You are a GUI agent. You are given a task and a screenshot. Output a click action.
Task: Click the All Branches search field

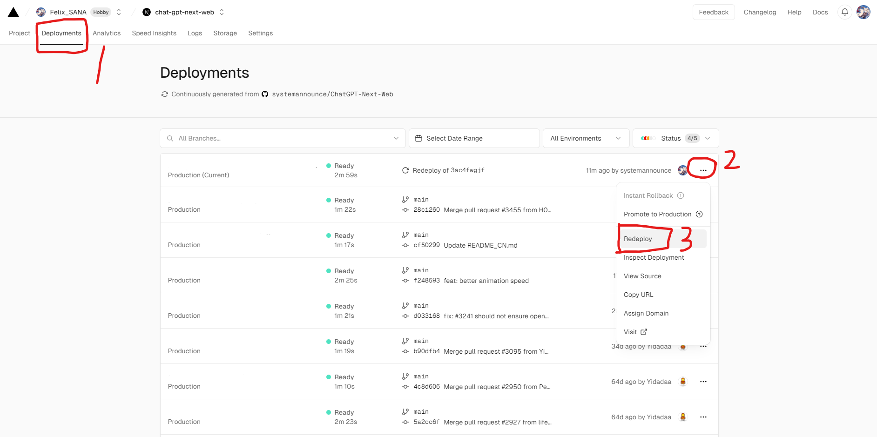(x=283, y=138)
